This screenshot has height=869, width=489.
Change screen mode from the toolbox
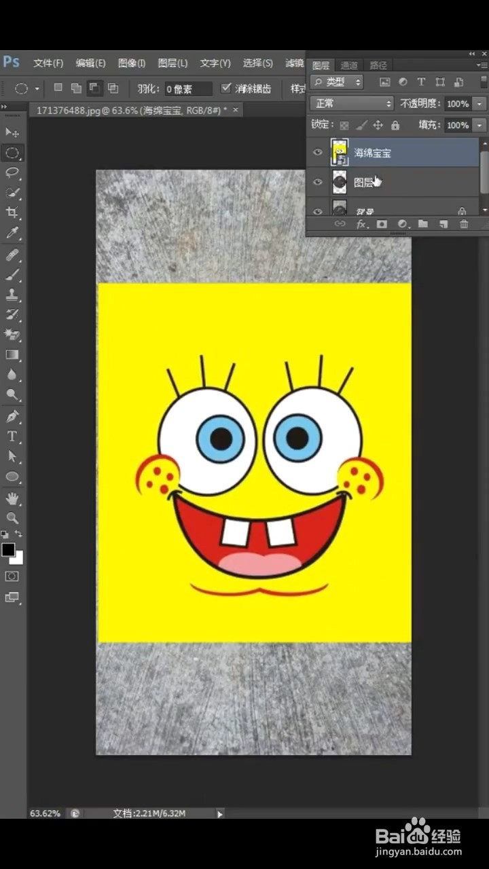click(x=12, y=597)
